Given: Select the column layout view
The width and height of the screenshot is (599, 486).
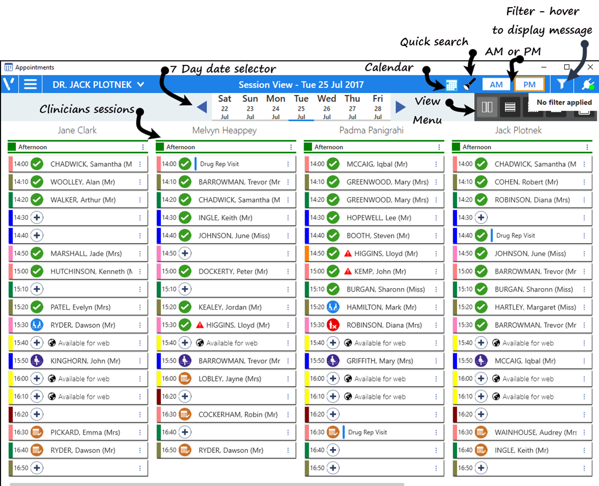Looking at the screenshot, I should tap(487, 107).
